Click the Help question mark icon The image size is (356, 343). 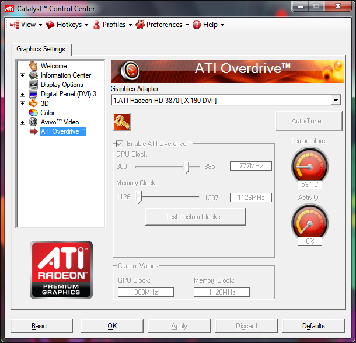[x=197, y=25]
